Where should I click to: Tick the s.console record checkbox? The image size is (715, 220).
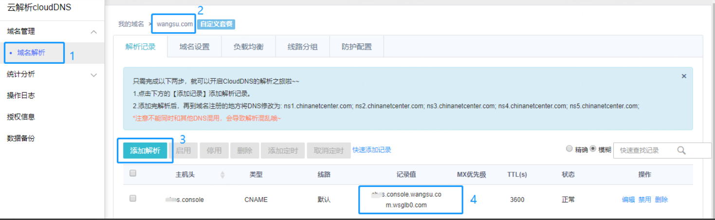pyautogui.click(x=133, y=199)
